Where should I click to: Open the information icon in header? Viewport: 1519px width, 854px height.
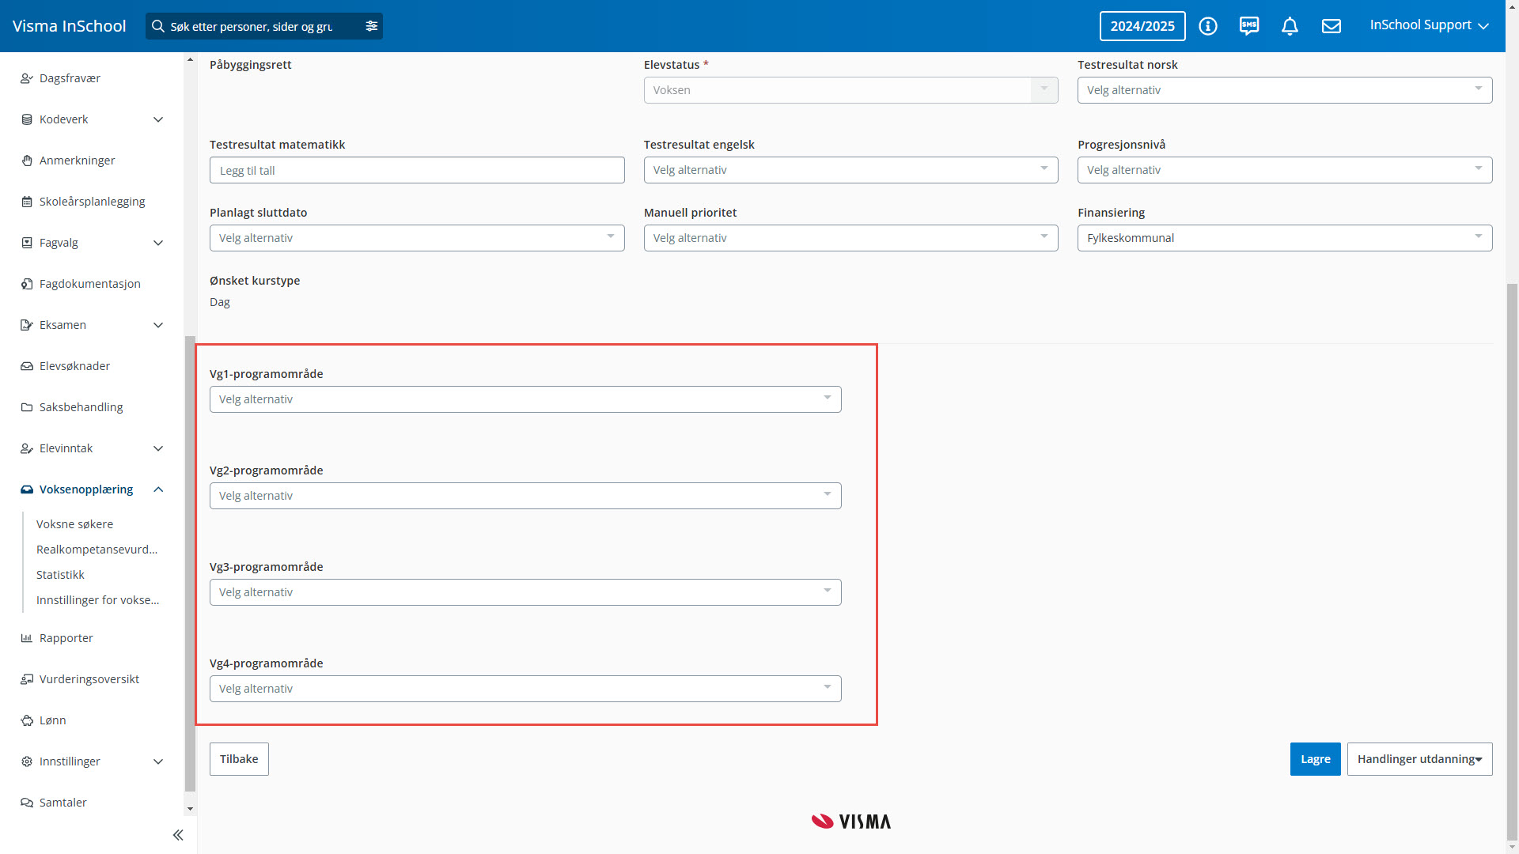(x=1207, y=26)
